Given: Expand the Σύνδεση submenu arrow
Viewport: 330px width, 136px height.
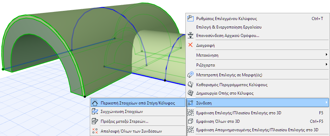Looking at the screenshot, I should click(326, 102).
